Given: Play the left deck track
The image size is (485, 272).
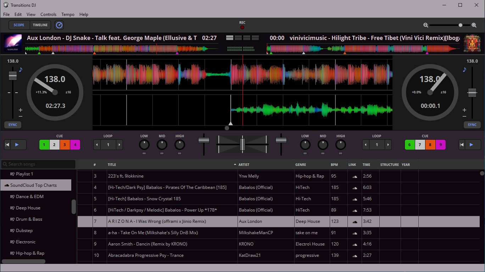Looking at the screenshot, I should pos(17,145).
